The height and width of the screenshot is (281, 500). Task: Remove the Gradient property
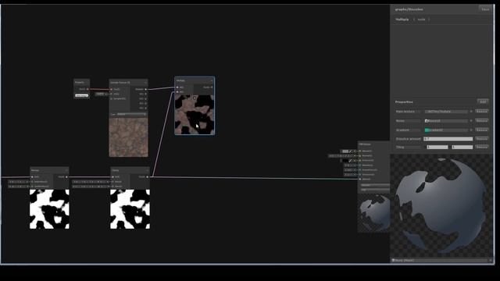coord(481,130)
